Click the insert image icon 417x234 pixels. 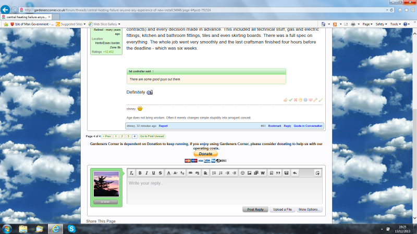click(x=249, y=173)
